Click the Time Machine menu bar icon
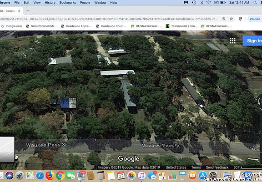 (194, 3)
